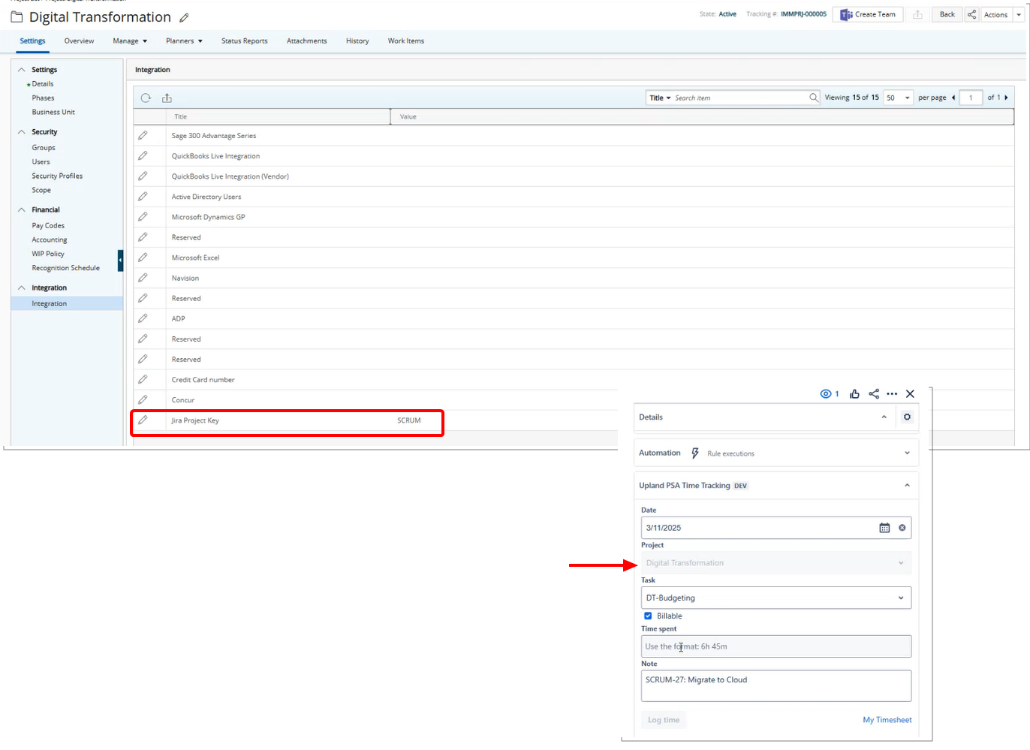Screen dimensions: 1030x750
Task: Open the My Timesheet link
Action: 887,720
